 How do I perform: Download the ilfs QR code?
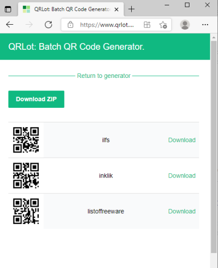pos(182,140)
